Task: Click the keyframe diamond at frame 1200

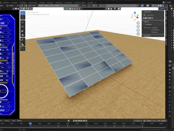Action: click(86, 126)
